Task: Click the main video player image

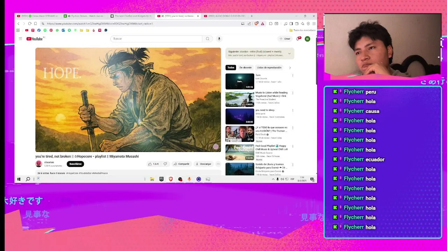Action: pyautogui.click(x=128, y=100)
